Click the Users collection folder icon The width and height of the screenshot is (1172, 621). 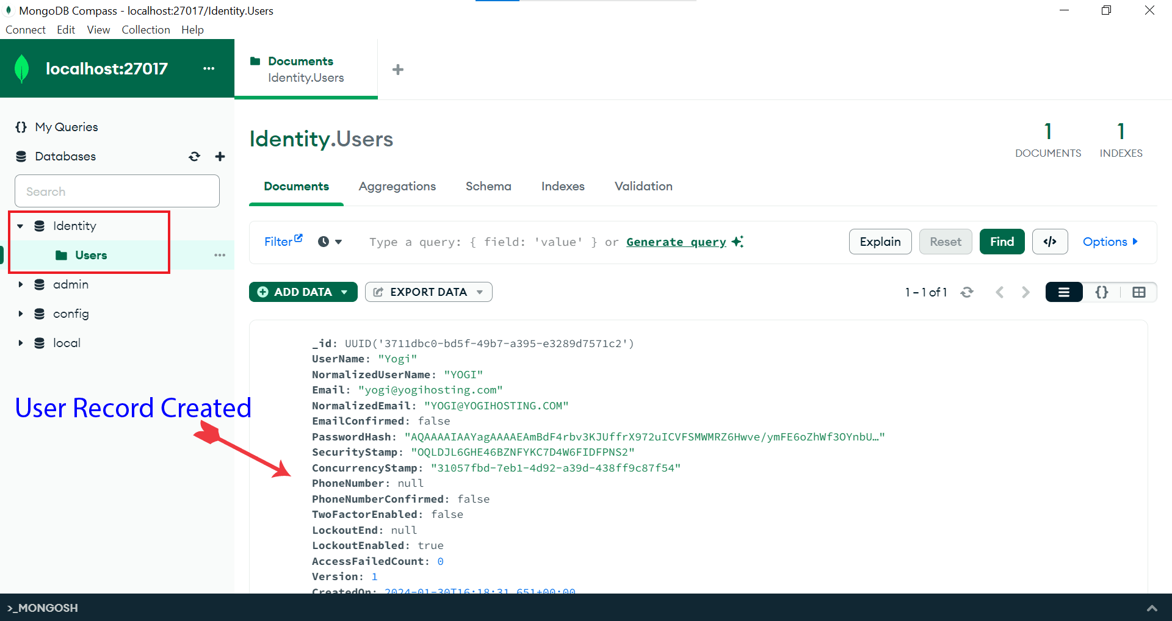point(61,255)
